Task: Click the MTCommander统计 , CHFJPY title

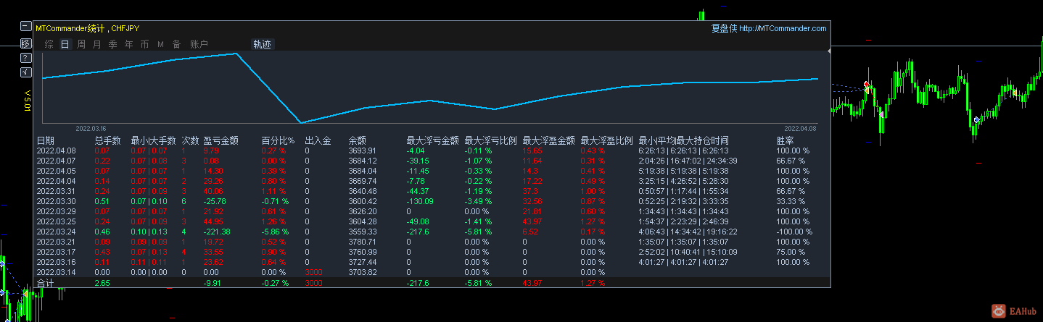Action: point(88,28)
